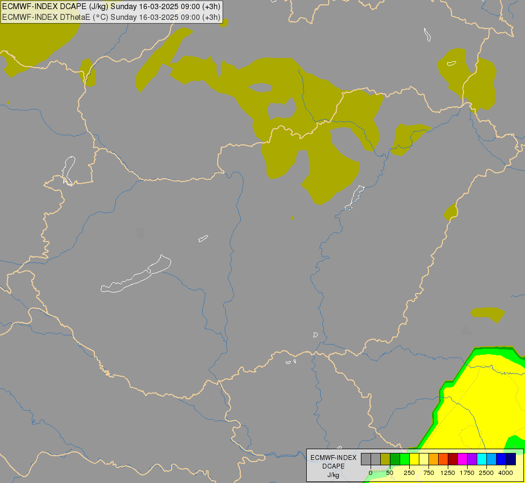This screenshot has height=483, width=525.
Task: Click the "750" legend scale value
Action: (x=428, y=473)
